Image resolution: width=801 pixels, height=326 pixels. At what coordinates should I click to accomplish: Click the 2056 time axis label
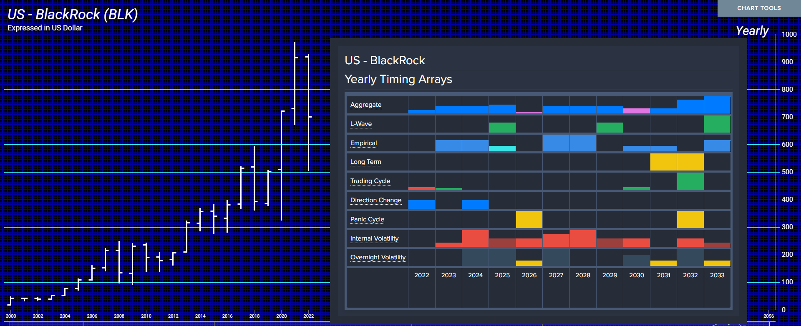click(x=768, y=316)
